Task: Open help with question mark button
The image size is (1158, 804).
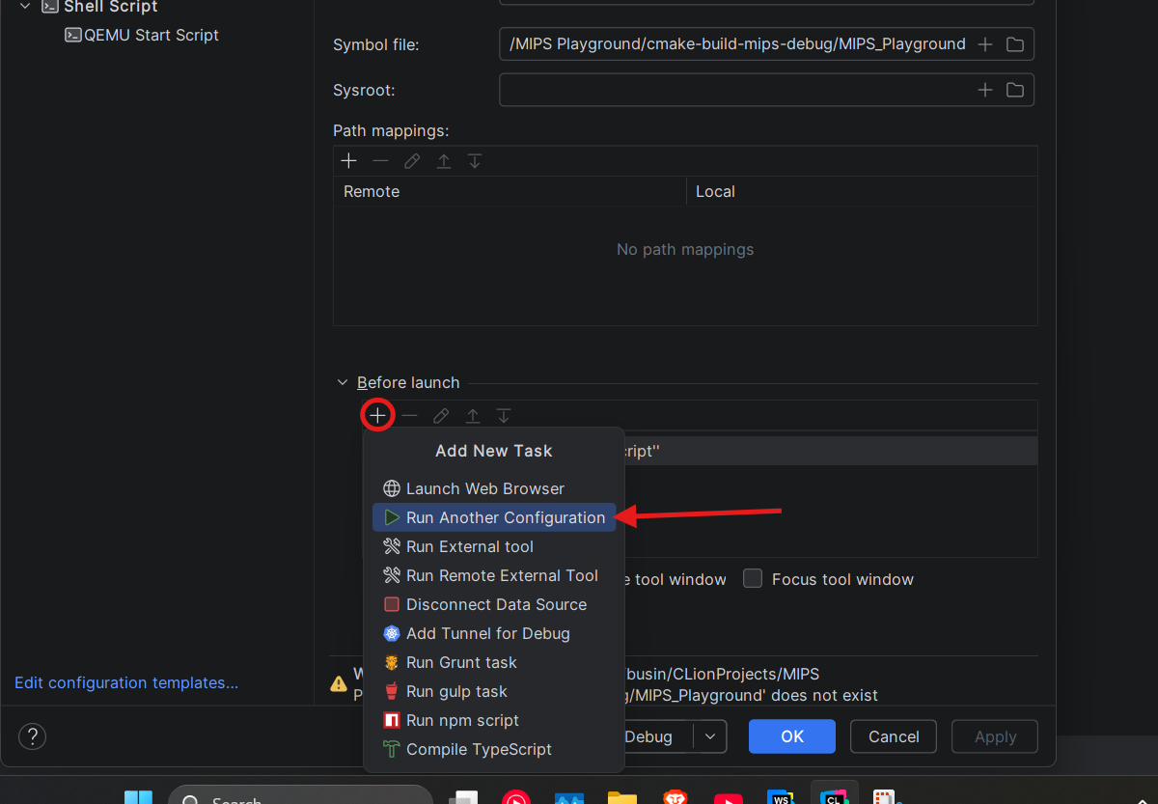Action: point(32,736)
